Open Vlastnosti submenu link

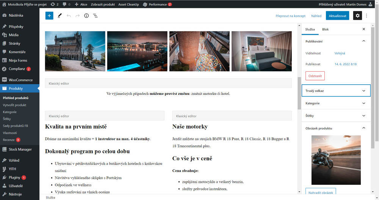(10, 133)
